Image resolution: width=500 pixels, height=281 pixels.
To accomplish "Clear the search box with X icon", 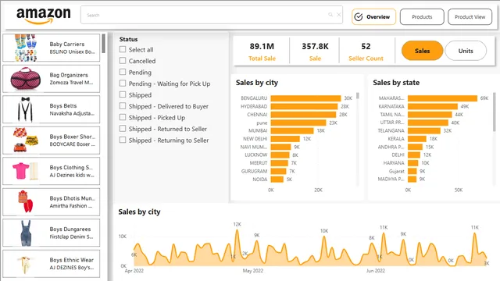I will (338, 15).
